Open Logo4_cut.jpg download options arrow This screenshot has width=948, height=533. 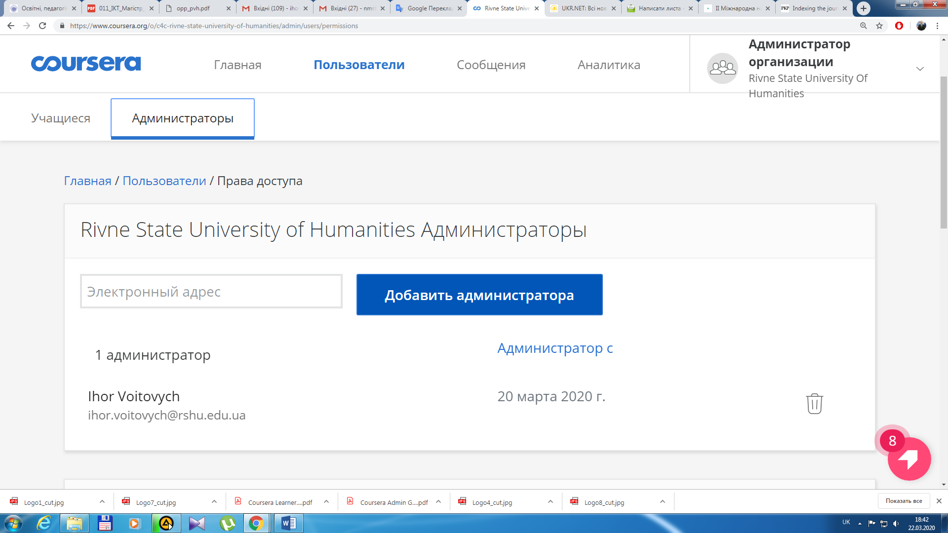click(x=551, y=502)
